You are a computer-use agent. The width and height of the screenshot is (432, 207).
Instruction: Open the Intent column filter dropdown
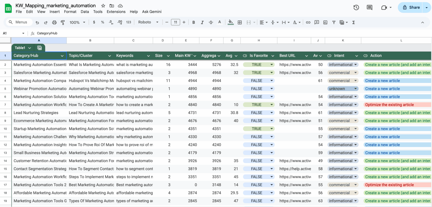[x=356, y=56]
